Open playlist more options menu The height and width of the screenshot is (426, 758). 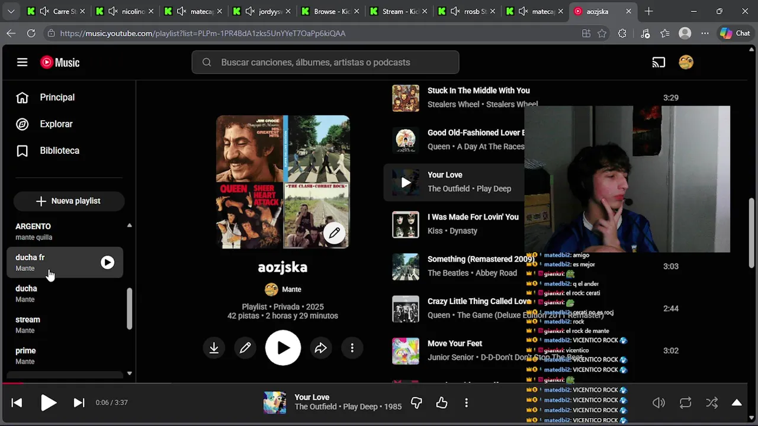(352, 348)
